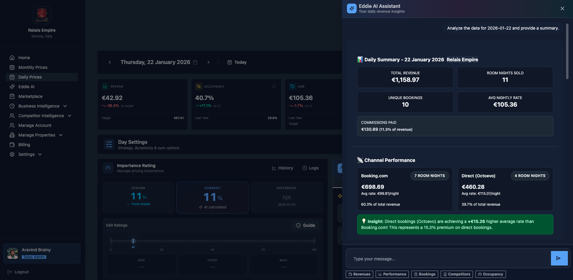Click the occupancy info icon
The image size is (573, 280).
(274, 86)
